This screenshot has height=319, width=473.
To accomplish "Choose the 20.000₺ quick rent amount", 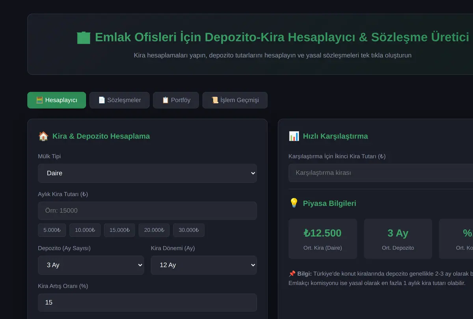I will pos(154,230).
